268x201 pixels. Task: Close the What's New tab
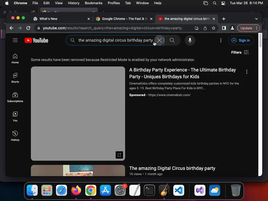click(89, 19)
